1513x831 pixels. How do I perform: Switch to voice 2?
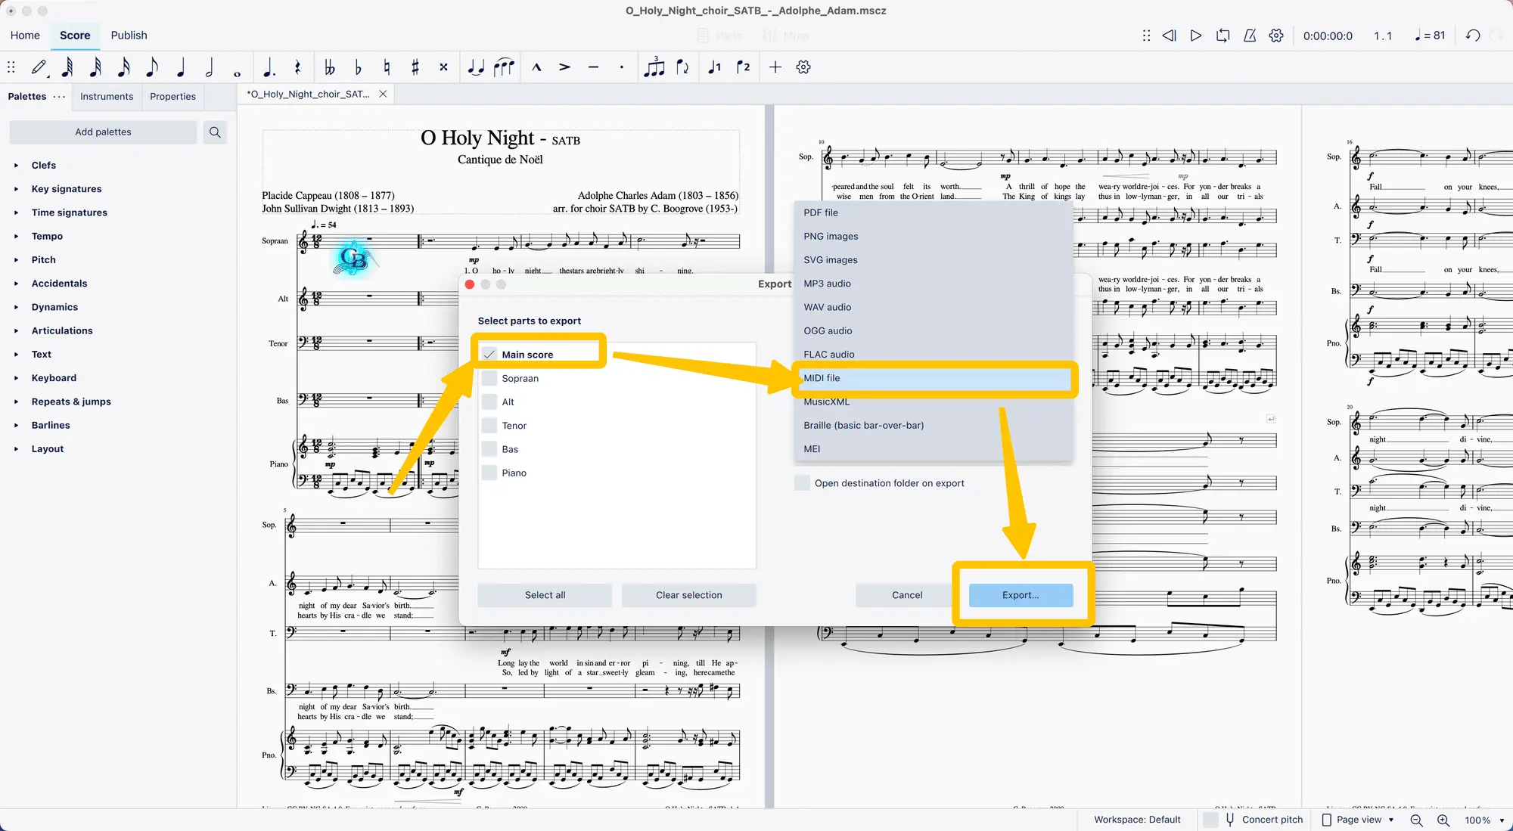[744, 67]
